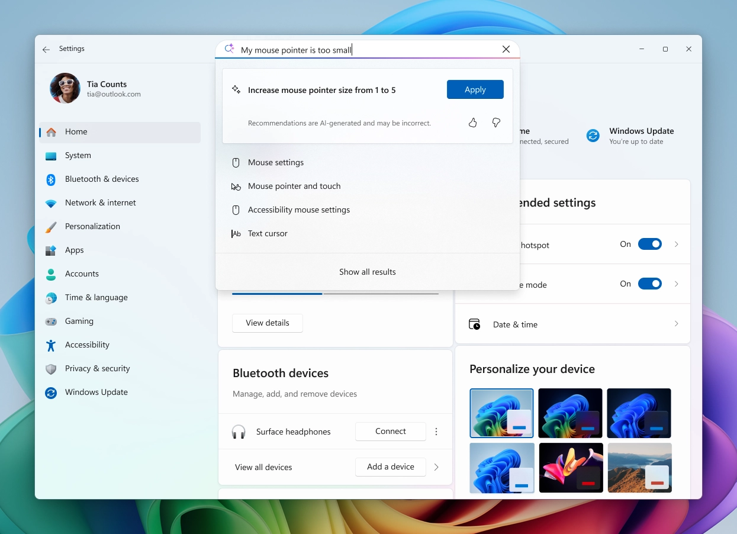Screen dimensions: 737x534
Task: Maximize the Settings window
Action: click(665, 49)
